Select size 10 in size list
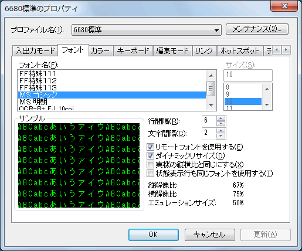The height and width of the screenshot is (251, 302). 243,101
